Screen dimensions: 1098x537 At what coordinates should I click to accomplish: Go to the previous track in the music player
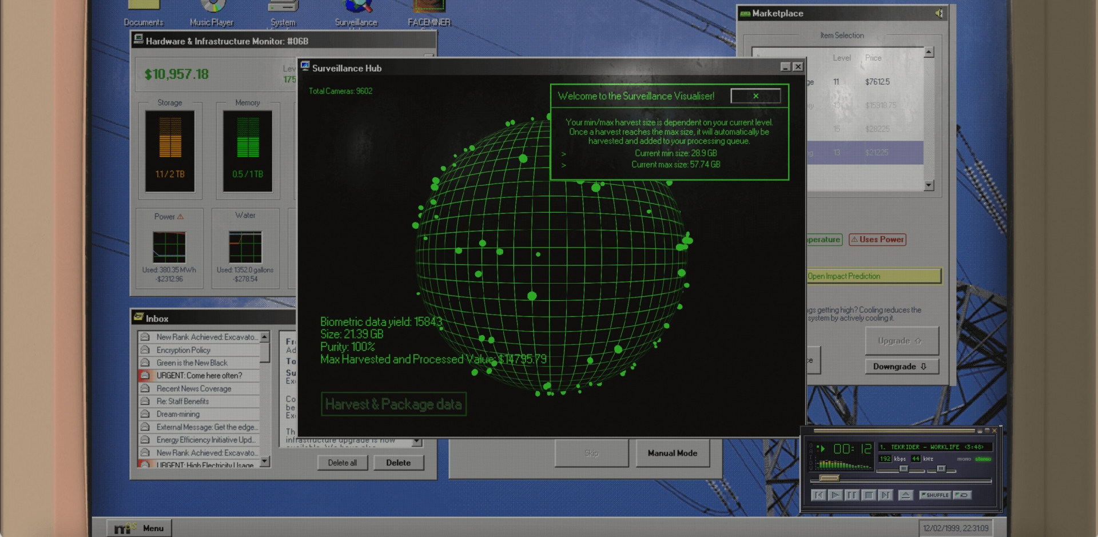[x=818, y=495]
